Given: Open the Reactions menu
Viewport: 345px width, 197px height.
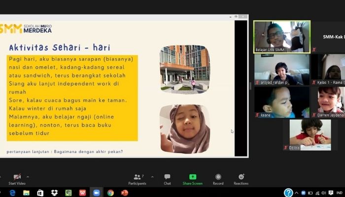Looking at the screenshot, I should [241, 179].
